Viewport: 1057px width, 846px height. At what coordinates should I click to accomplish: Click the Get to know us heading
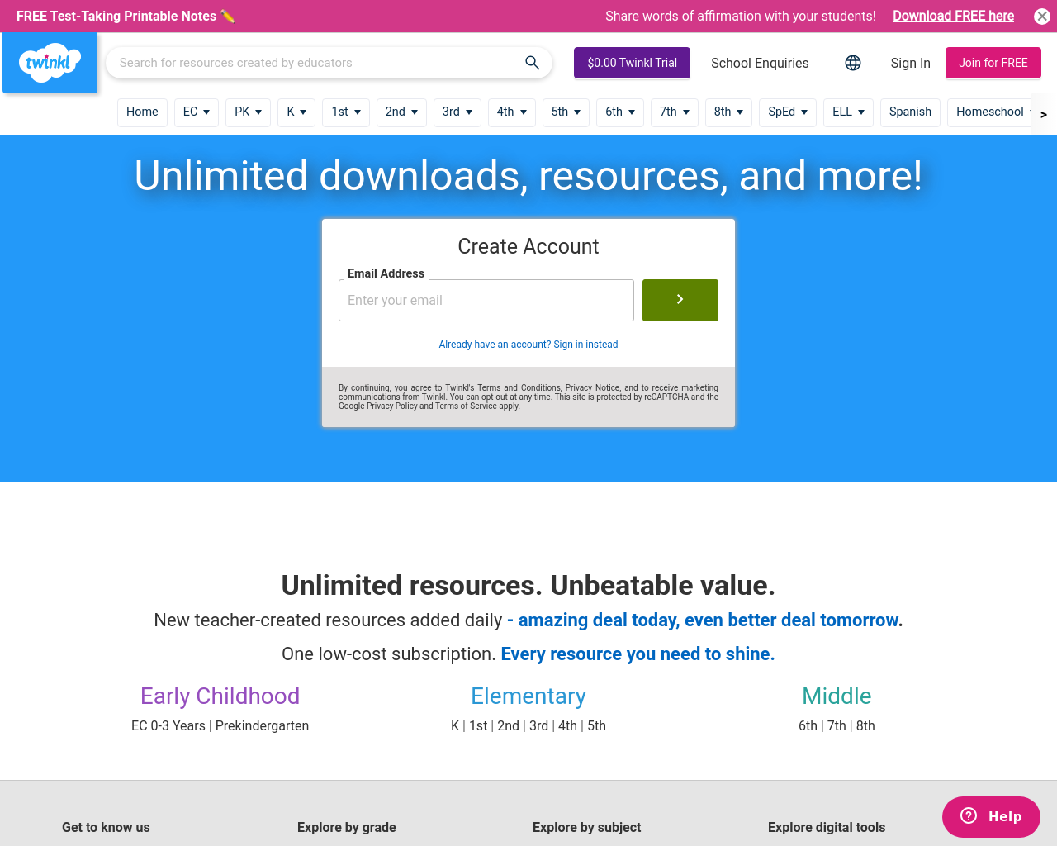pyautogui.click(x=106, y=827)
